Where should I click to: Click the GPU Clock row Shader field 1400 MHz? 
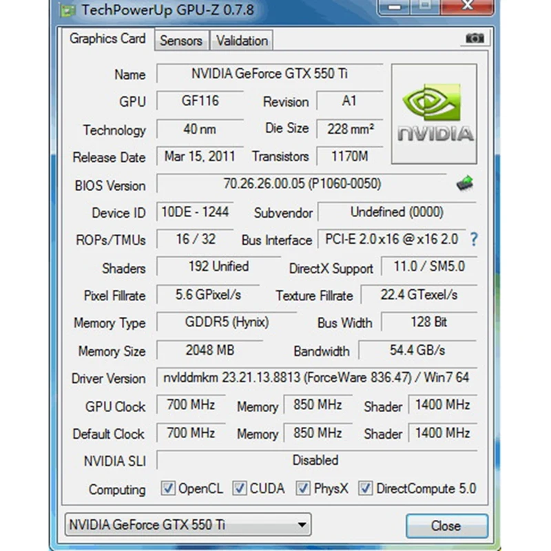(442, 405)
